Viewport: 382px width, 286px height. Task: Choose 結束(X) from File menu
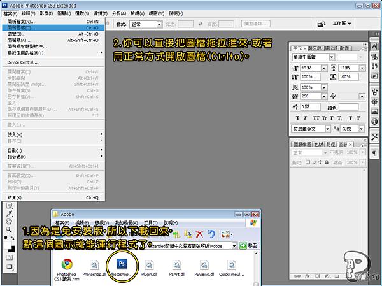click(53, 197)
